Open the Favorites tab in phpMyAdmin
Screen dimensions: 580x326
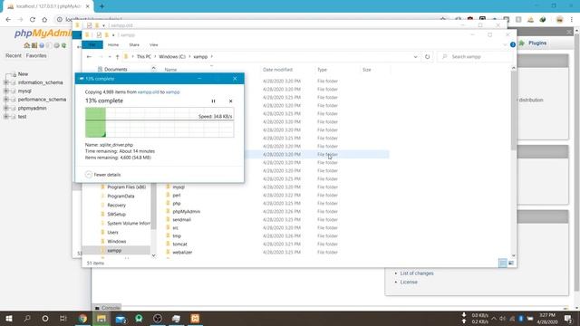(36, 55)
